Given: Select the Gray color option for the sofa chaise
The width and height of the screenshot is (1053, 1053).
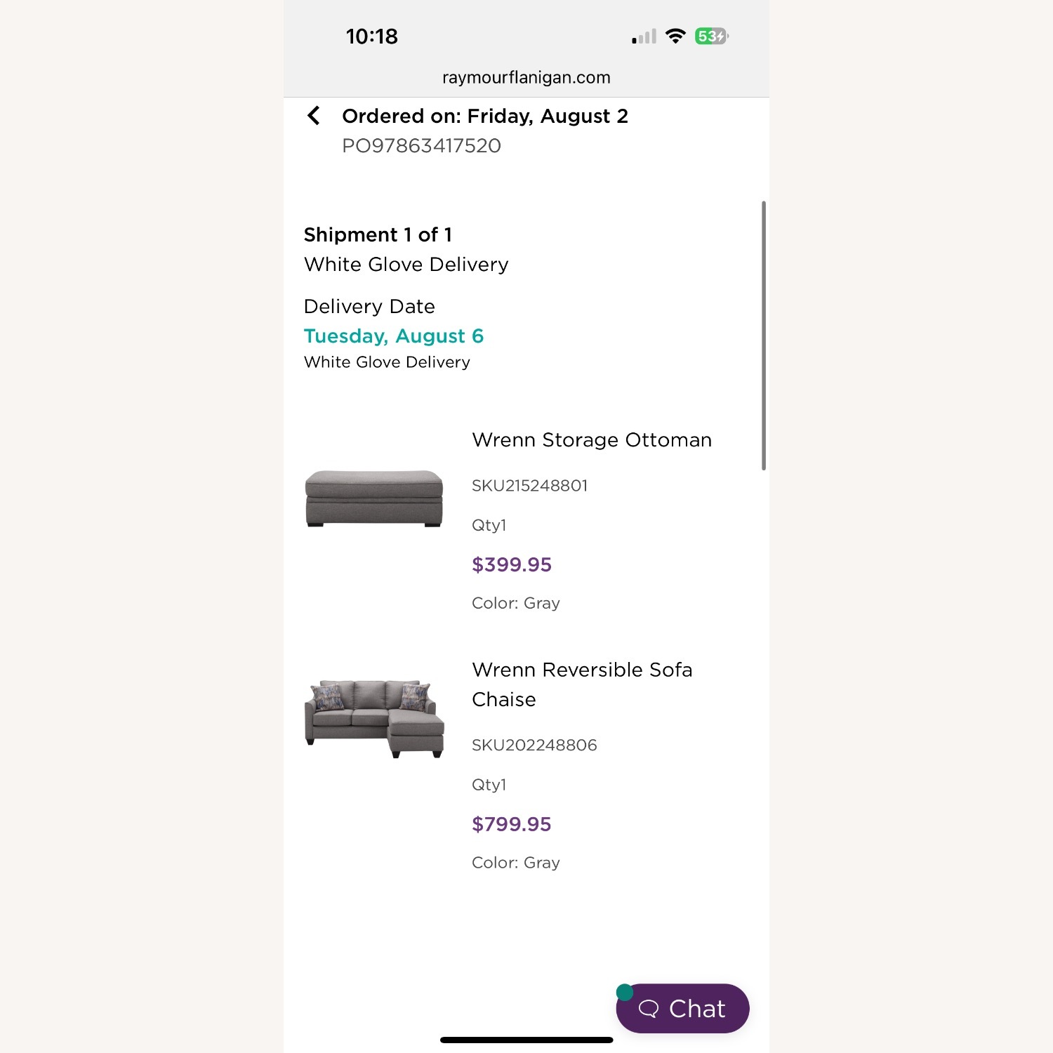Looking at the screenshot, I should tap(516, 862).
